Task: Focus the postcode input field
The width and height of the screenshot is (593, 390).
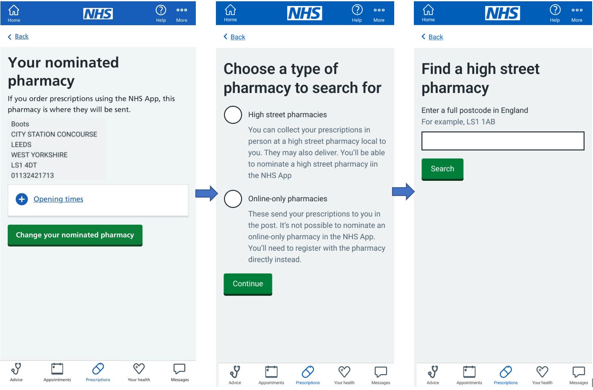Action: (x=503, y=141)
